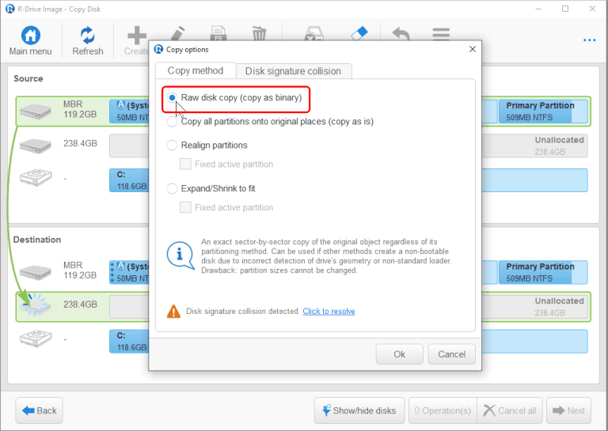Maximize the R-Drive Image window
The width and height of the screenshot is (608, 431).
565,9
